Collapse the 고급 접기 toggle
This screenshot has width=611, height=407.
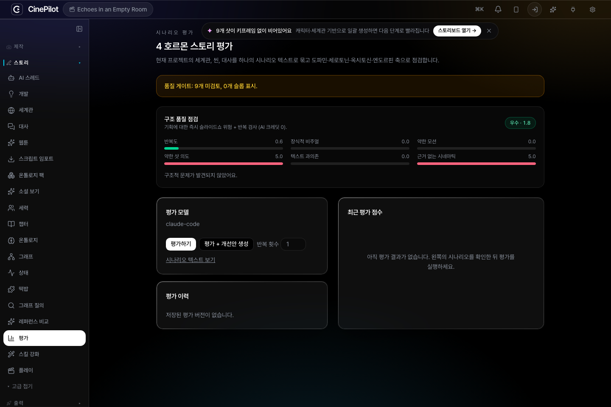click(x=20, y=386)
